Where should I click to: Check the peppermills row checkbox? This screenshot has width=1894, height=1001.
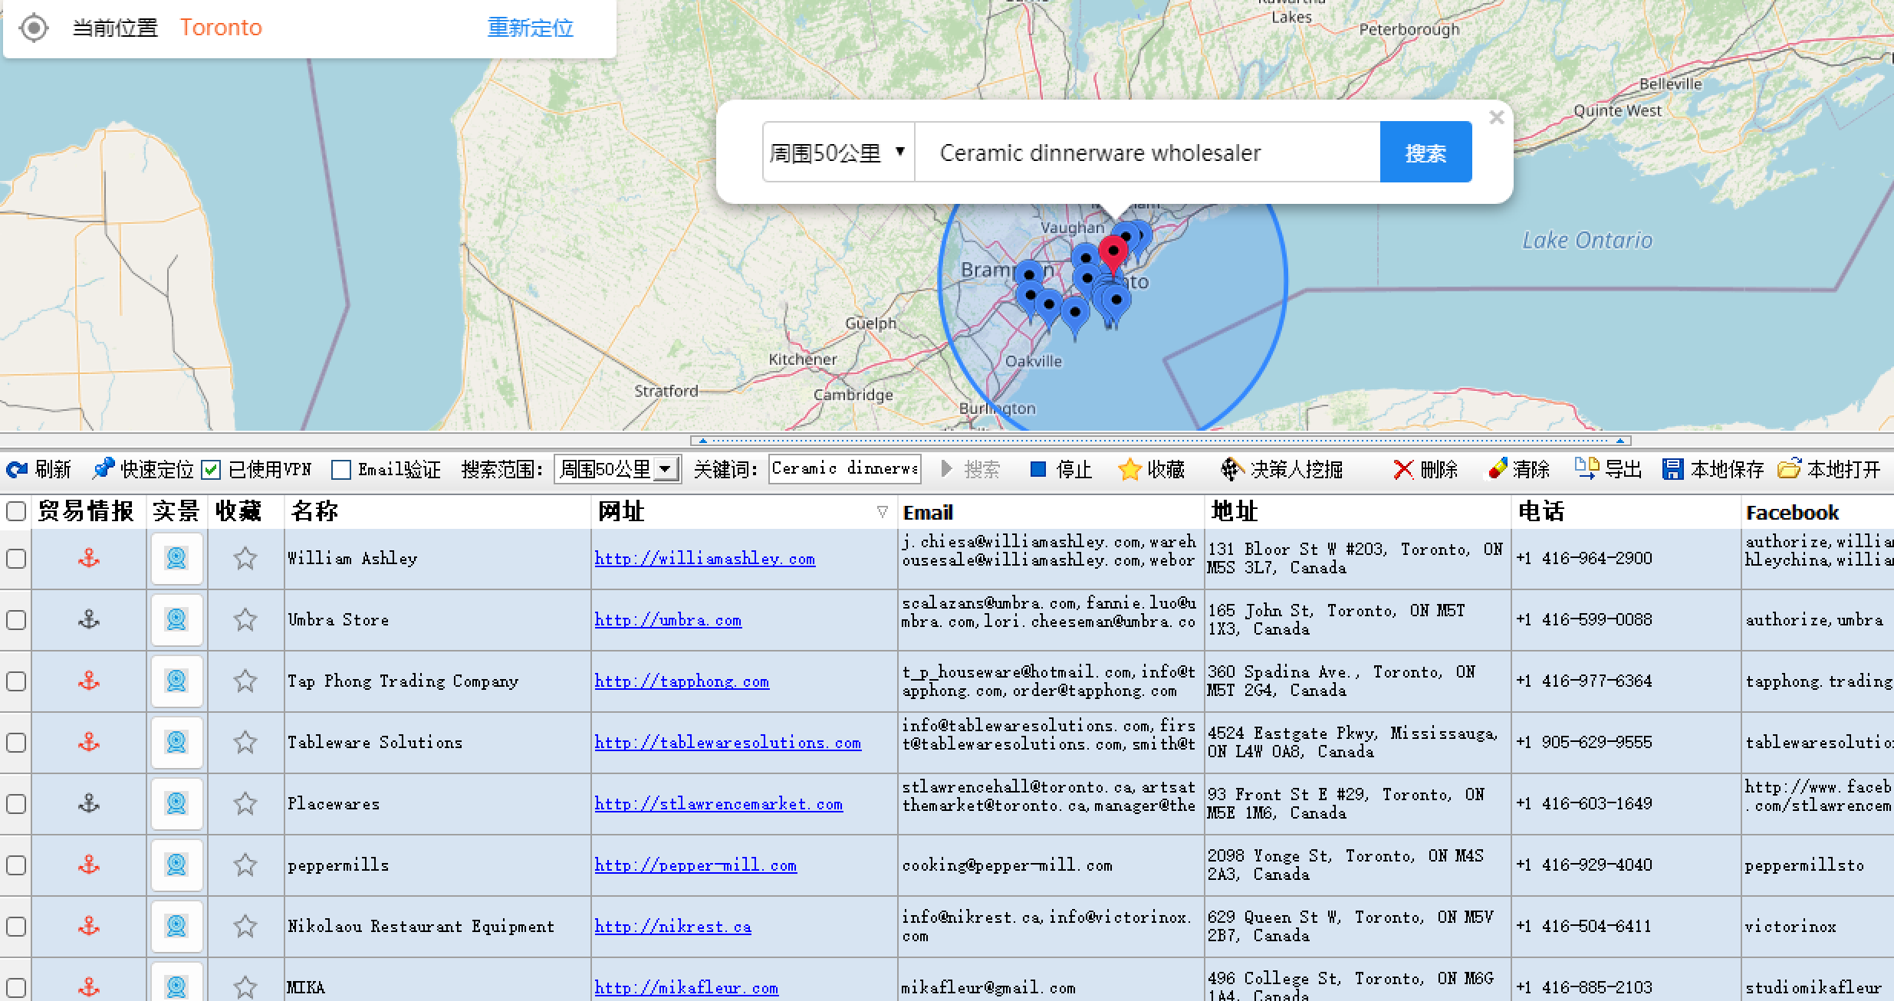point(16,865)
